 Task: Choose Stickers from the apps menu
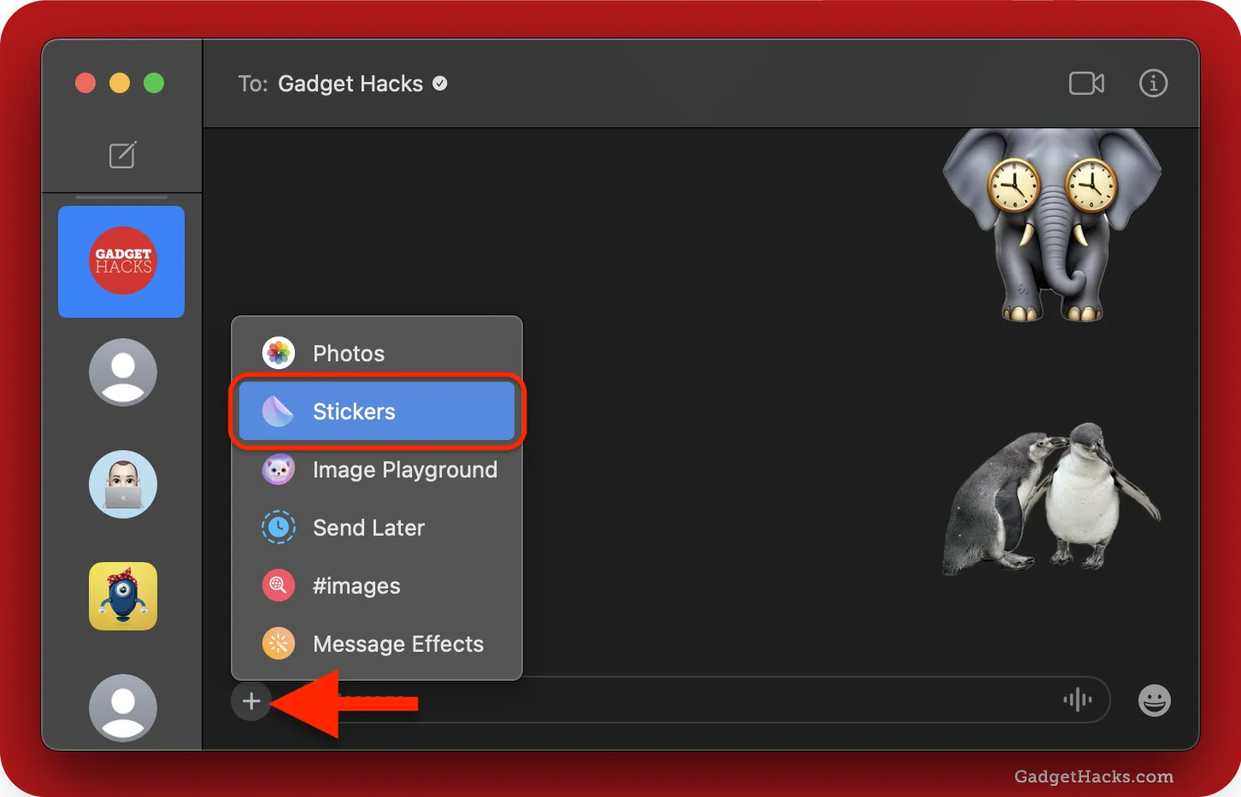coord(377,411)
